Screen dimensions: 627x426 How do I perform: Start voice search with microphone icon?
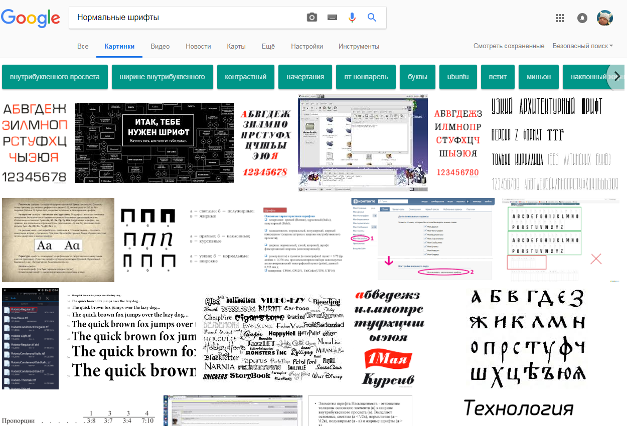[352, 17]
